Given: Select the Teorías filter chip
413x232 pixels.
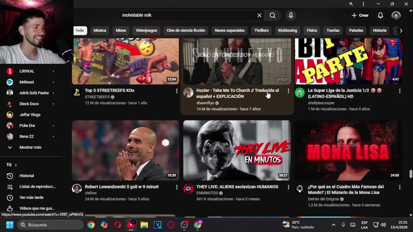Looking at the screenshot, I should tap(333, 30).
